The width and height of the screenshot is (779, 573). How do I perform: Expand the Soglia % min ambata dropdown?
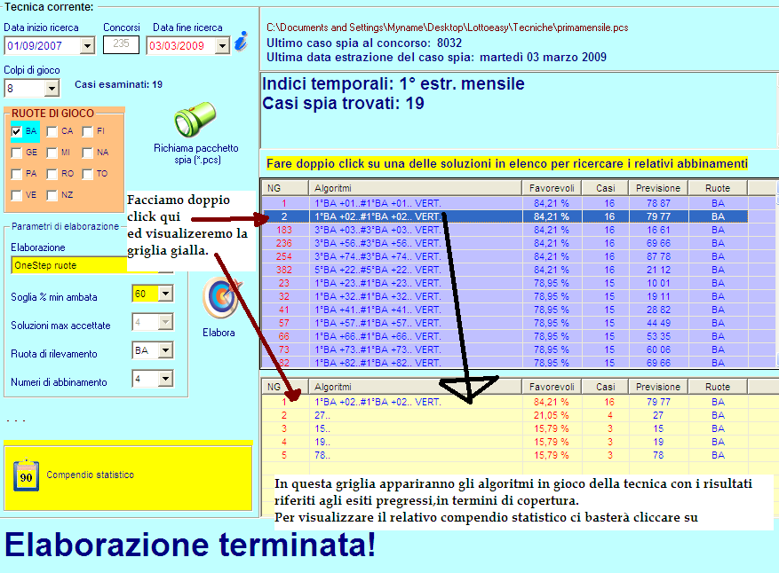(x=165, y=294)
